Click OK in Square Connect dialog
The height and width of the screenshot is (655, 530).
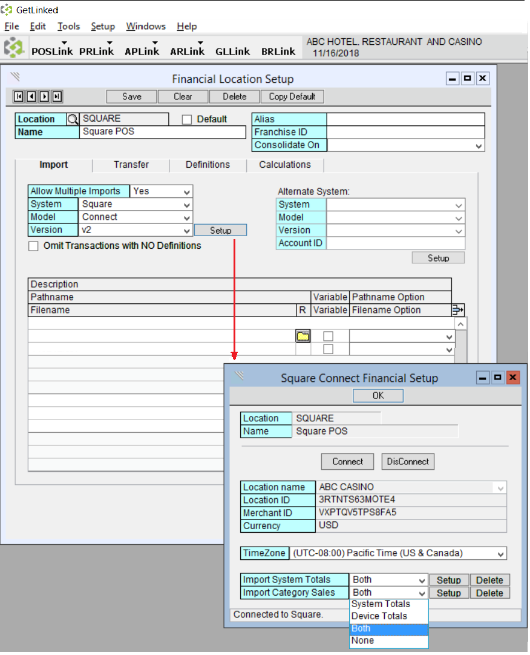click(378, 395)
